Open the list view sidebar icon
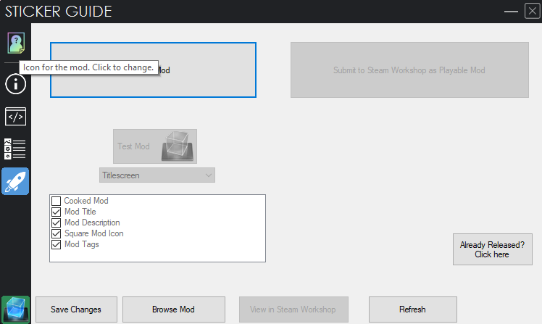Image resolution: width=542 pixels, height=324 pixels. point(15,149)
